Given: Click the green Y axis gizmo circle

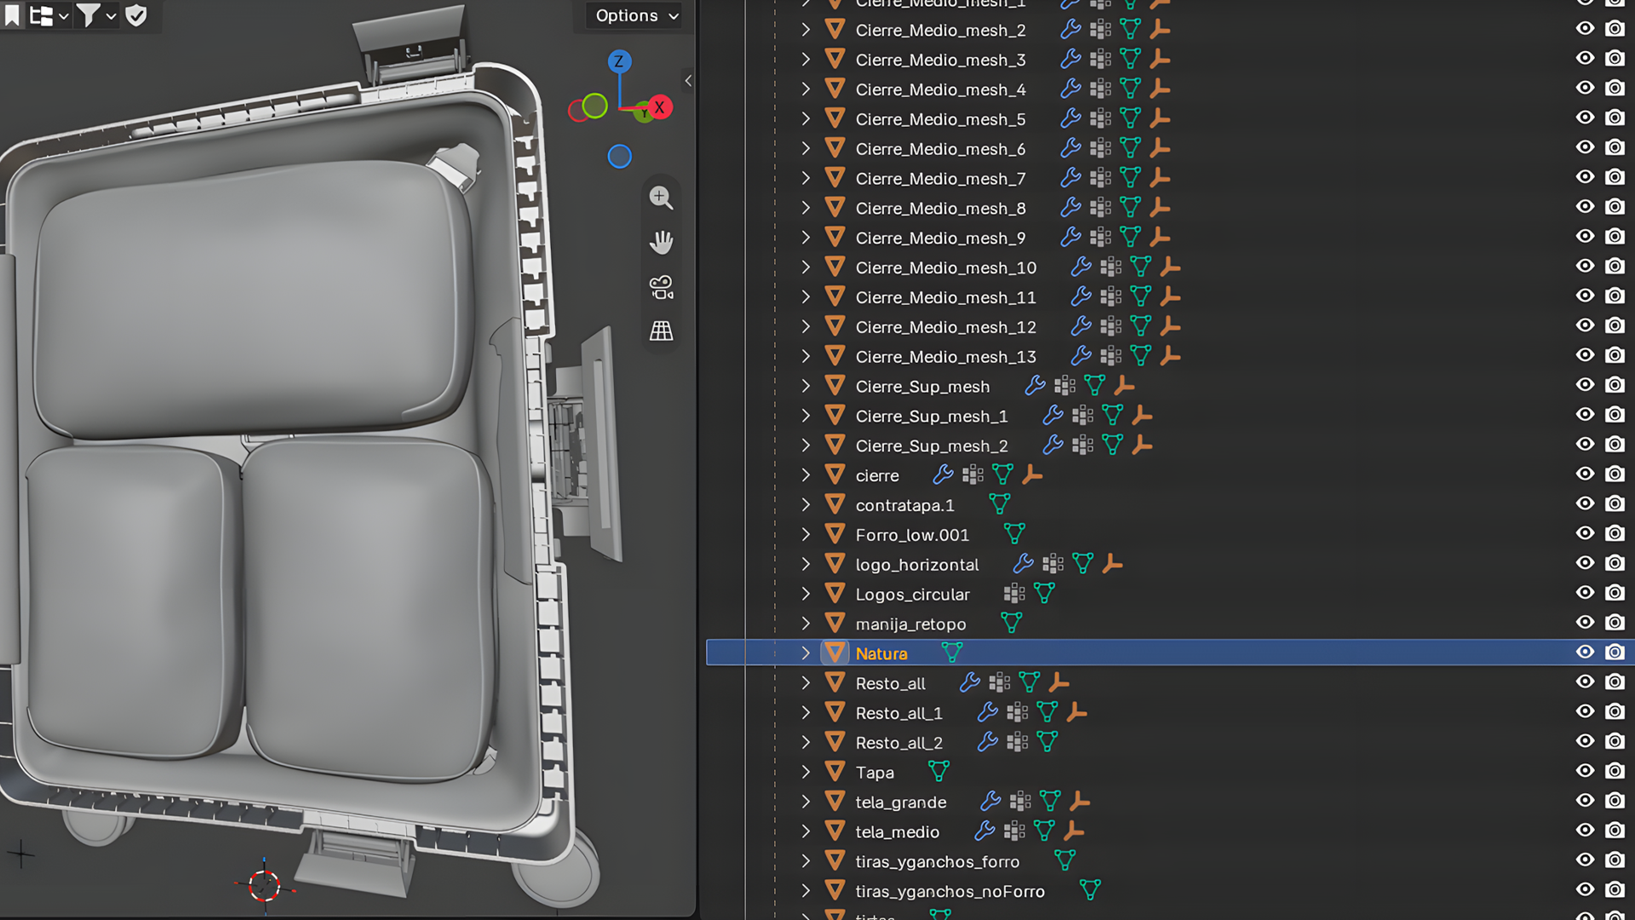Looking at the screenshot, I should pos(595,106).
